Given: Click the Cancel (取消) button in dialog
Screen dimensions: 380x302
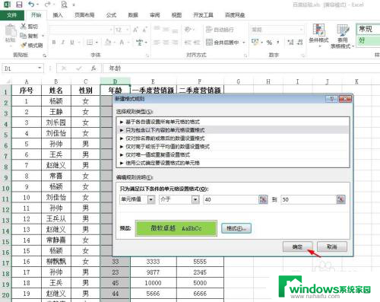Looking at the screenshot, I should click(x=332, y=246).
